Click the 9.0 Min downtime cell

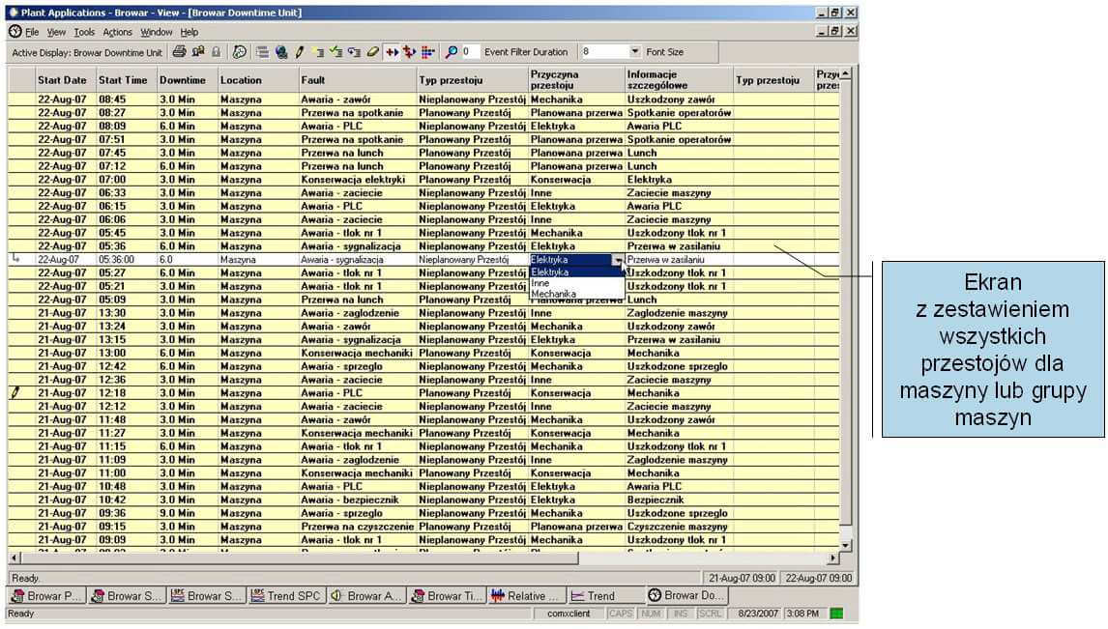(x=187, y=513)
